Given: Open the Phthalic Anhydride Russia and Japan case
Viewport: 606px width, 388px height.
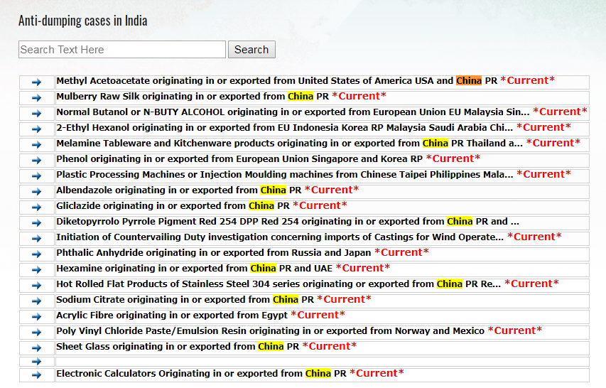Looking at the screenshot, I should pos(213,253).
